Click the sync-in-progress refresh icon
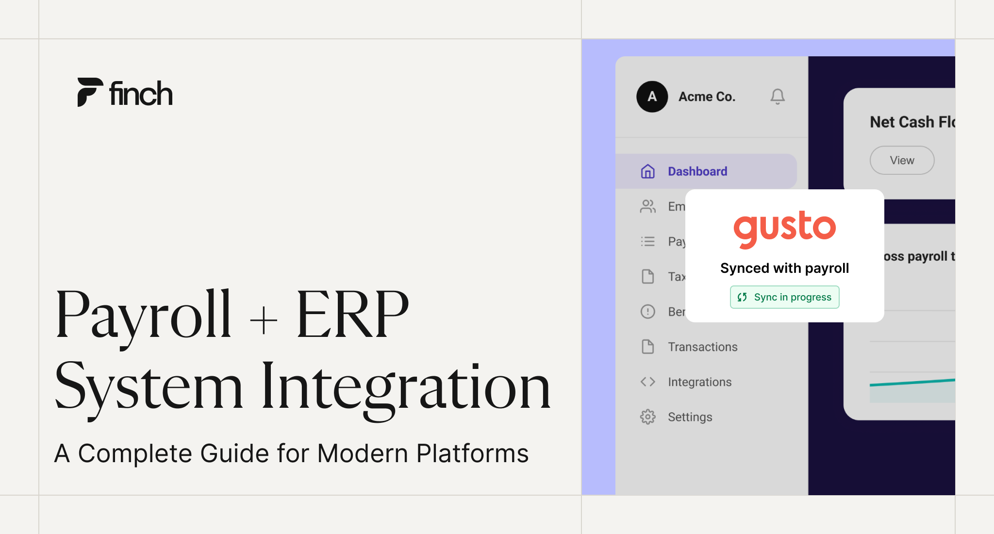Screen dimensions: 994x534 742,297
